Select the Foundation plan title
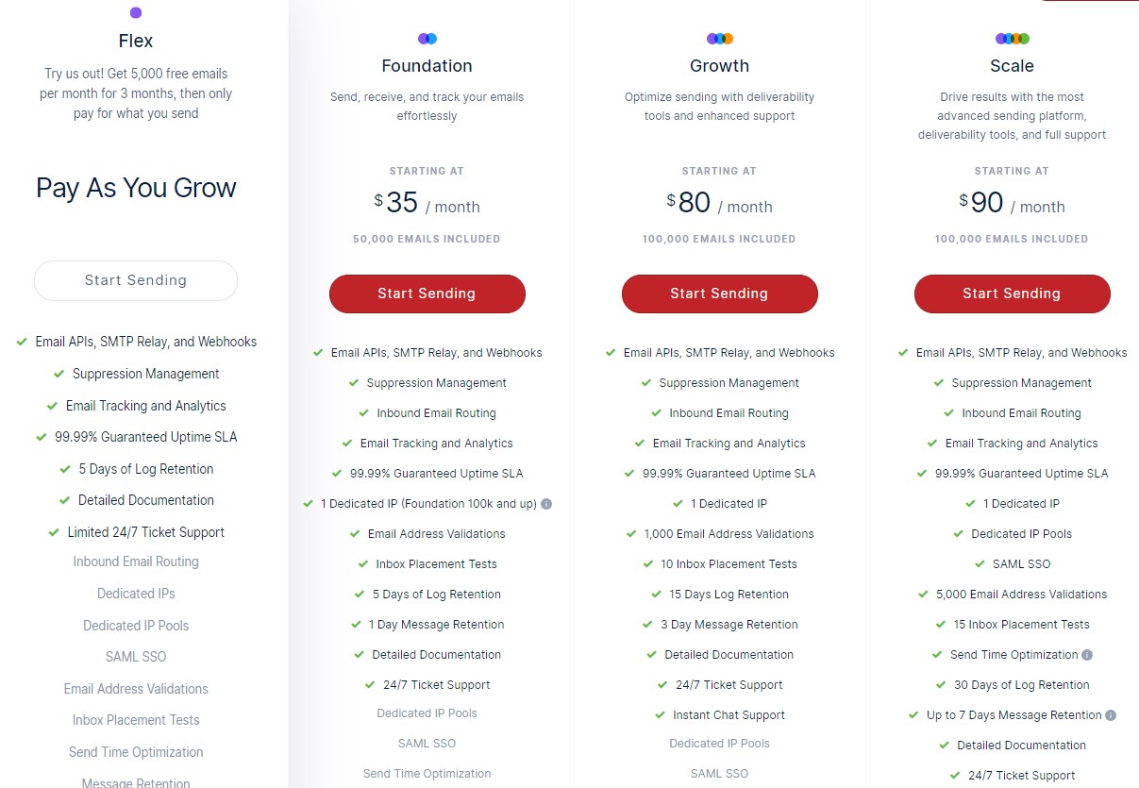Viewport: 1139px width, 788px height. pyautogui.click(x=427, y=66)
